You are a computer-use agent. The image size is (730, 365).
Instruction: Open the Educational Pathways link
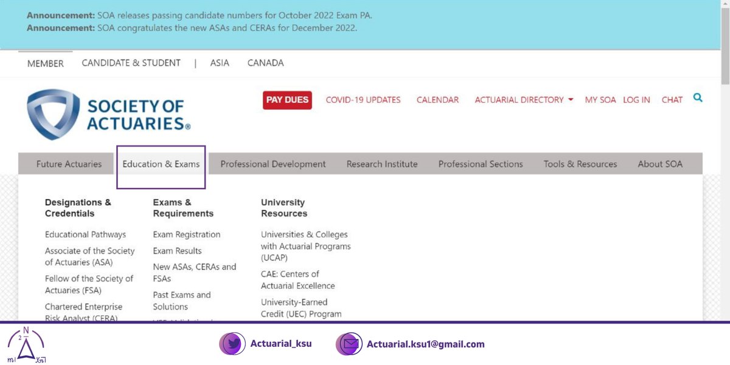click(85, 234)
